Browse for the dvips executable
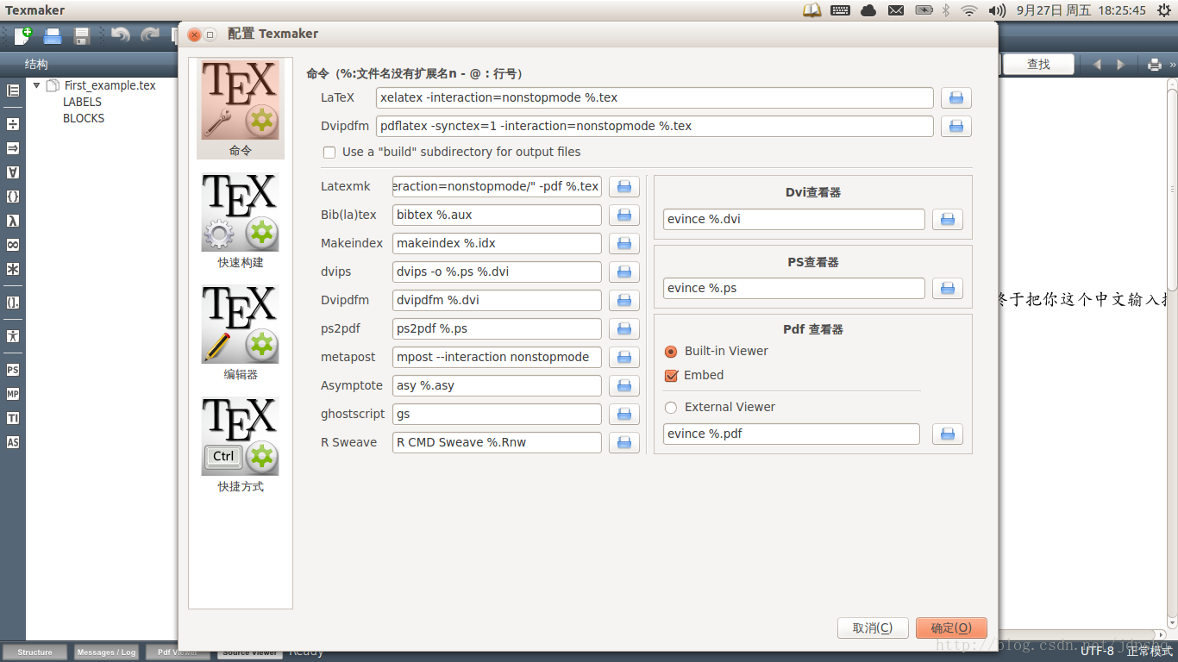The width and height of the screenshot is (1178, 662). [624, 272]
